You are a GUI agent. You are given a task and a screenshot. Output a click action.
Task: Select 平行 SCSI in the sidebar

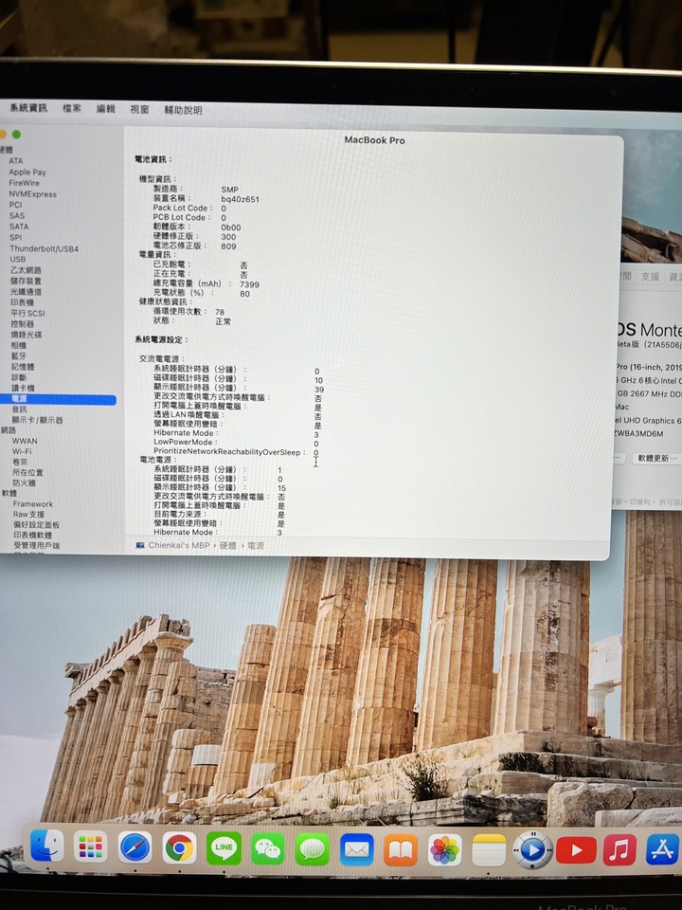[x=27, y=313]
